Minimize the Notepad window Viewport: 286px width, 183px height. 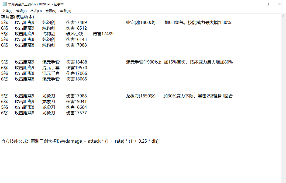click(x=255, y=4)
